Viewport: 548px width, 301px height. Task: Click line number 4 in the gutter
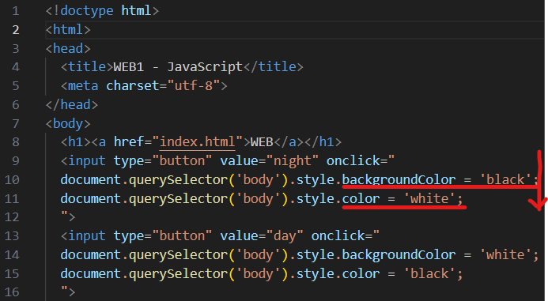[x=15, y=66]
